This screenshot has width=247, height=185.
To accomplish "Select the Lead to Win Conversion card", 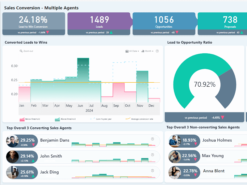I will click(34, 24).
